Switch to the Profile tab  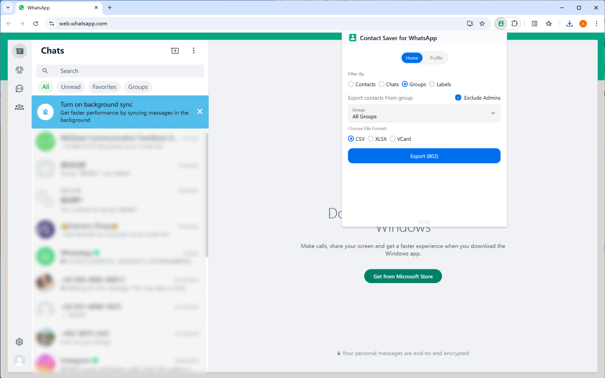pos(436,58)
